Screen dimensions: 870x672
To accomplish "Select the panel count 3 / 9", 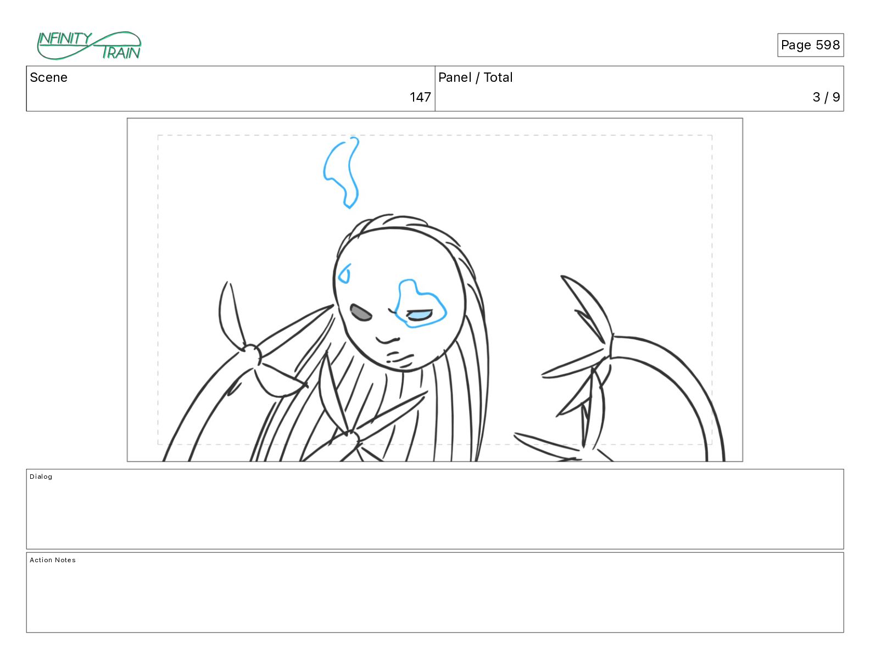I will click(826, 97).
